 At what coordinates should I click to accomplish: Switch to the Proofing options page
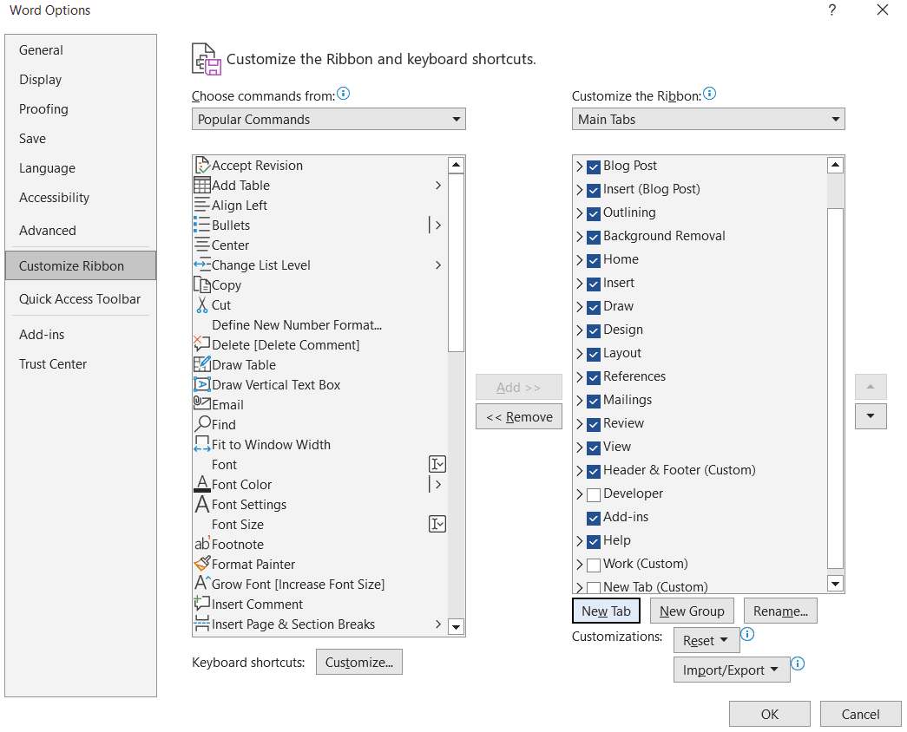point(43,109)
